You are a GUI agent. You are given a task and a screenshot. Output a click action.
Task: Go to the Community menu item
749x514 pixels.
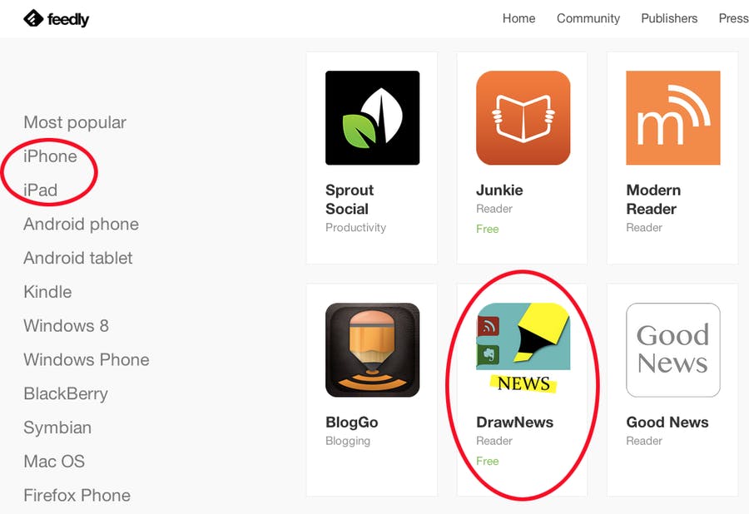pyautogui.click(x=588, y=18)
